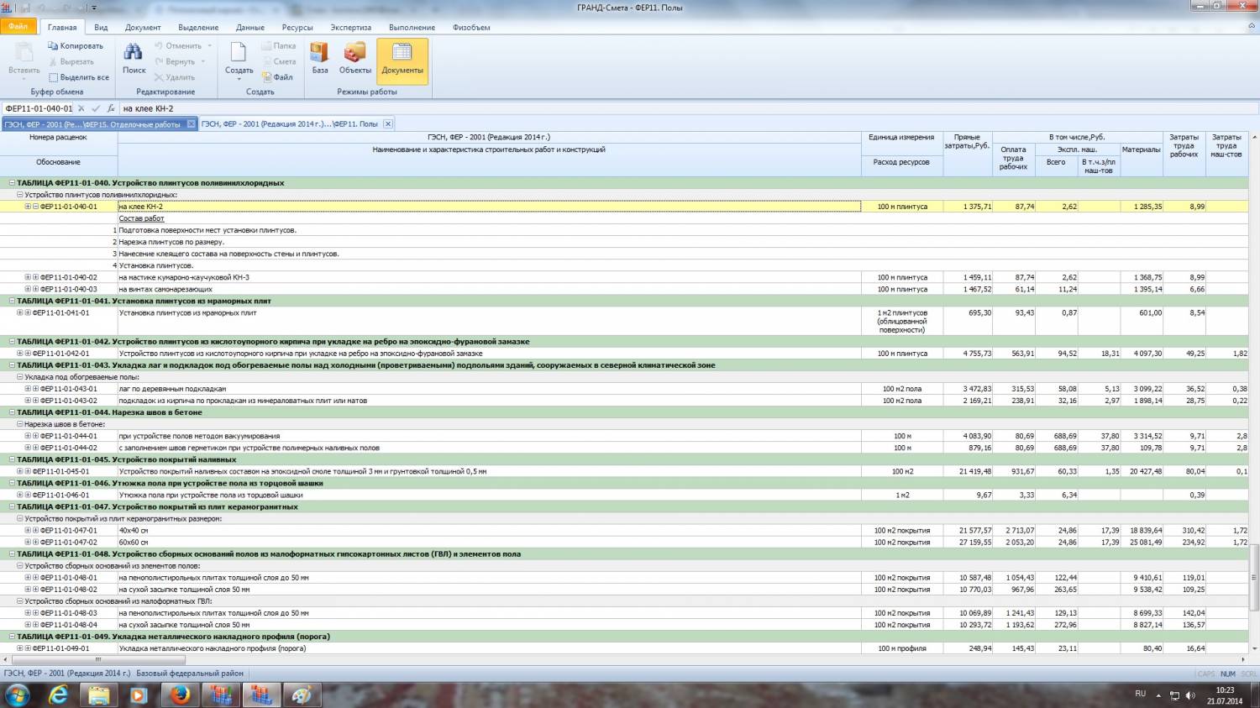Open the orange Файл menu button
The image size is (1260, 708).
18,27
